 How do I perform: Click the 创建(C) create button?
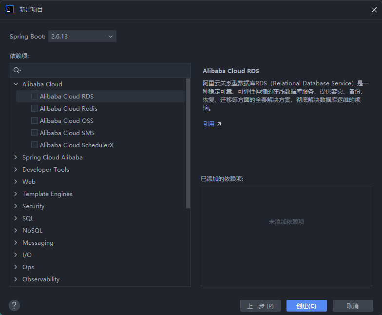(306, 306)
